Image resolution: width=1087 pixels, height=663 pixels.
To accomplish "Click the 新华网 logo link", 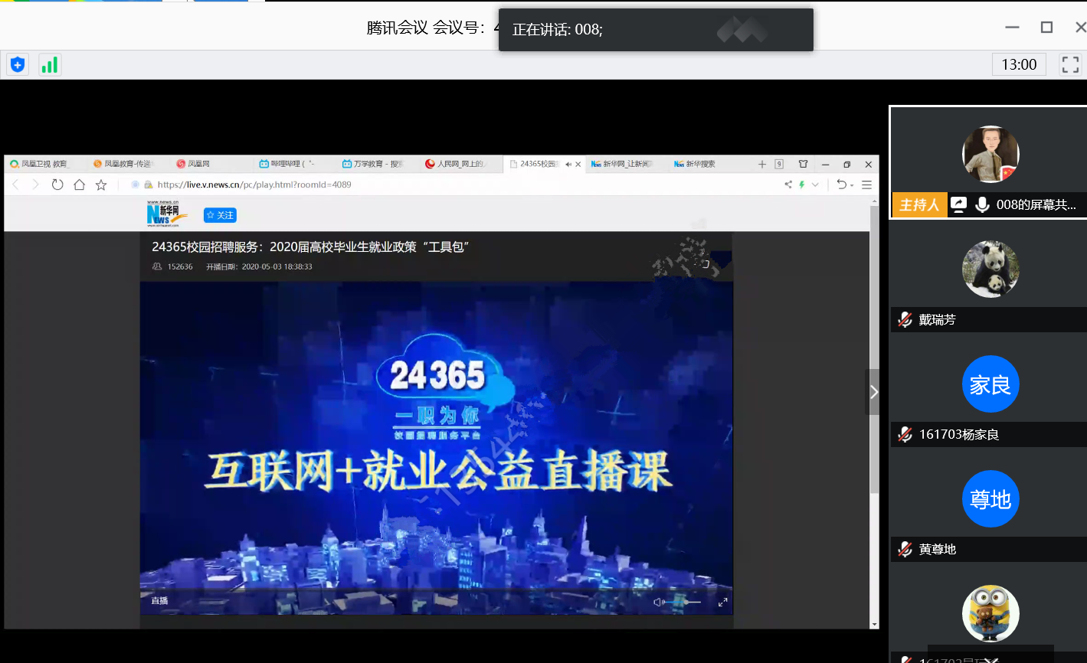I will tap(166, 214).
